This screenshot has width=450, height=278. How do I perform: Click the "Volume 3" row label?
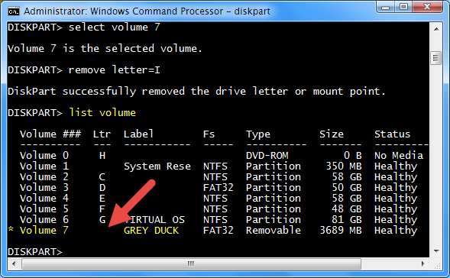pos(44,188)
